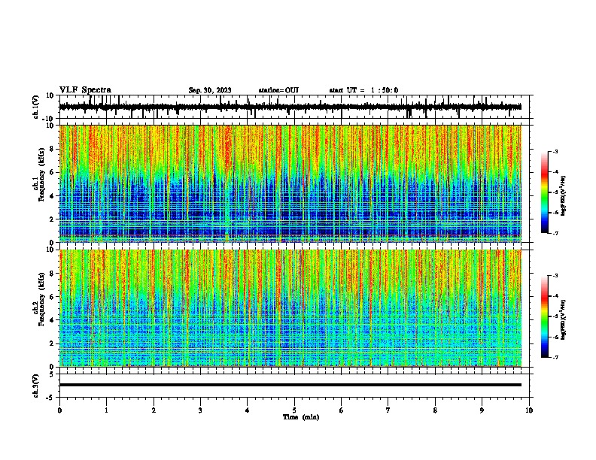Screen dimensions: 596x460
Task: Click the "6" kHz tick of ch.1 spectrogram
Action: [x=52, y=172]
